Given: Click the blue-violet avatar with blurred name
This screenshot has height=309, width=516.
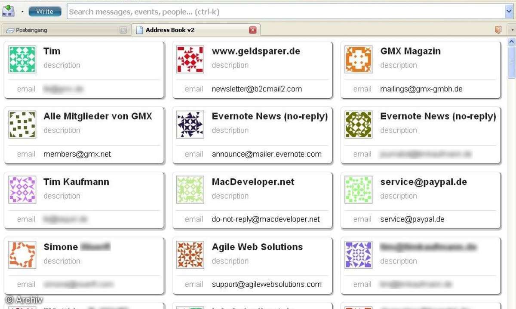Looking at the screenshot, I should [x=359, y=255].
